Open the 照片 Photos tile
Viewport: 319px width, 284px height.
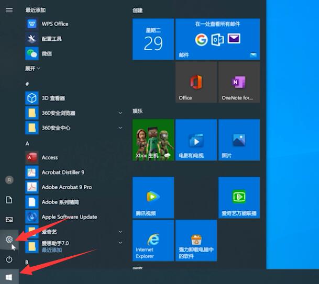[239, 140]
